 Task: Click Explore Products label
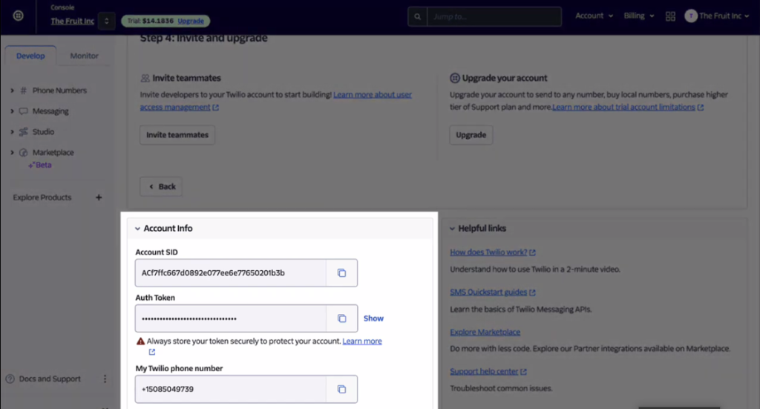tap(42, 197)
